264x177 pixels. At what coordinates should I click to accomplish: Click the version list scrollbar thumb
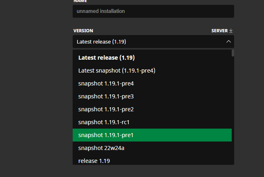click(x=233, y=53)
